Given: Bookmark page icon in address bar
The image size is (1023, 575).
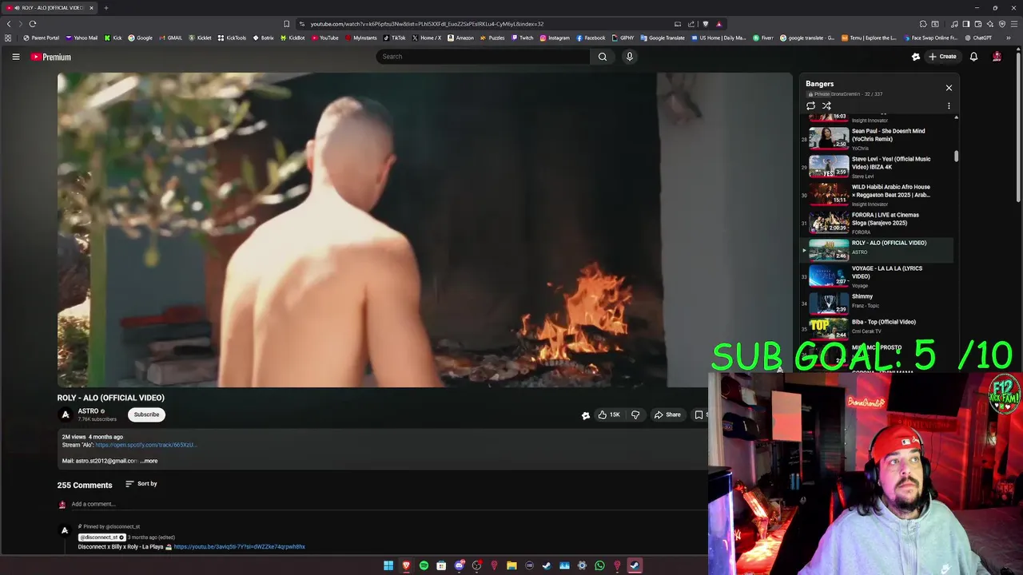Looking at the screenshot, I should pyautogui.click(x=286, y=24).
